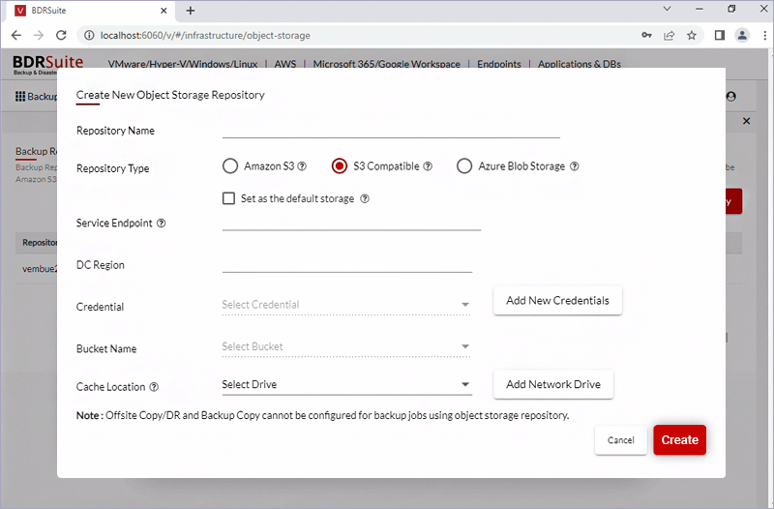The width and height of the screenshot is (774, 509).
Task: Click the tab search chevron icon
Action: click(x=667, y=9)
